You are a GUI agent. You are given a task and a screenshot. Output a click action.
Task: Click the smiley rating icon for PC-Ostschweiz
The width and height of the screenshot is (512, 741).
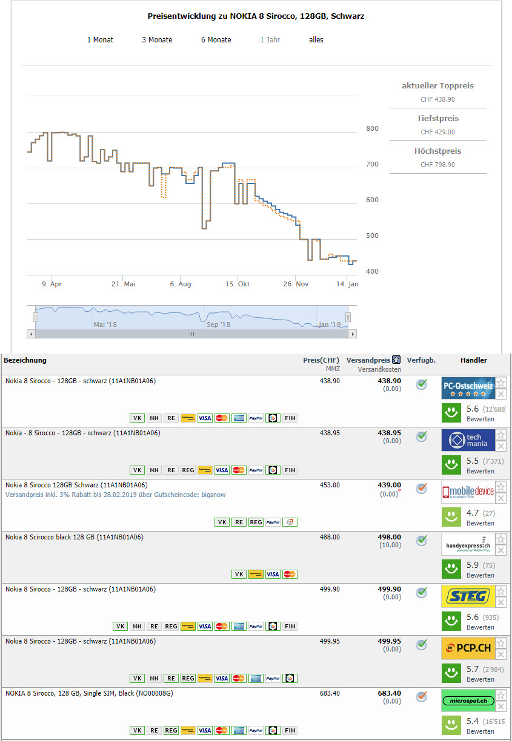451,413
